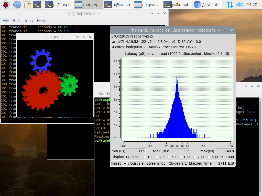The height and width of the screenshot is (196, 262).
Task: Open File menu in pi@raspberrypi terminal
Action: pos(6,21)
